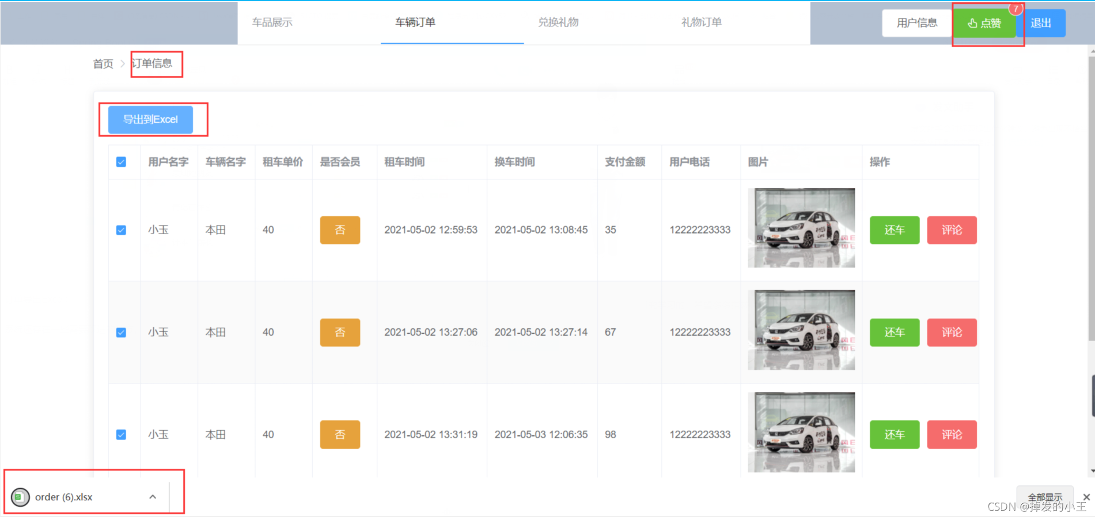Screen dimensions: 1095x517
Task: Select the 礼物订单 tab
Action: 701,22
